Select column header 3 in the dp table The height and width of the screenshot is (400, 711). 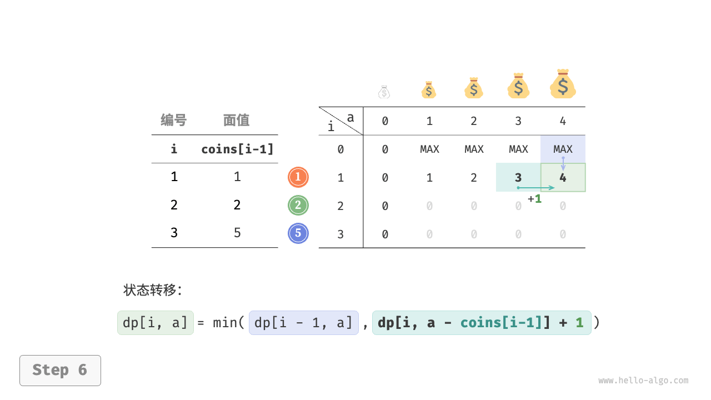[x=518, y=121]
